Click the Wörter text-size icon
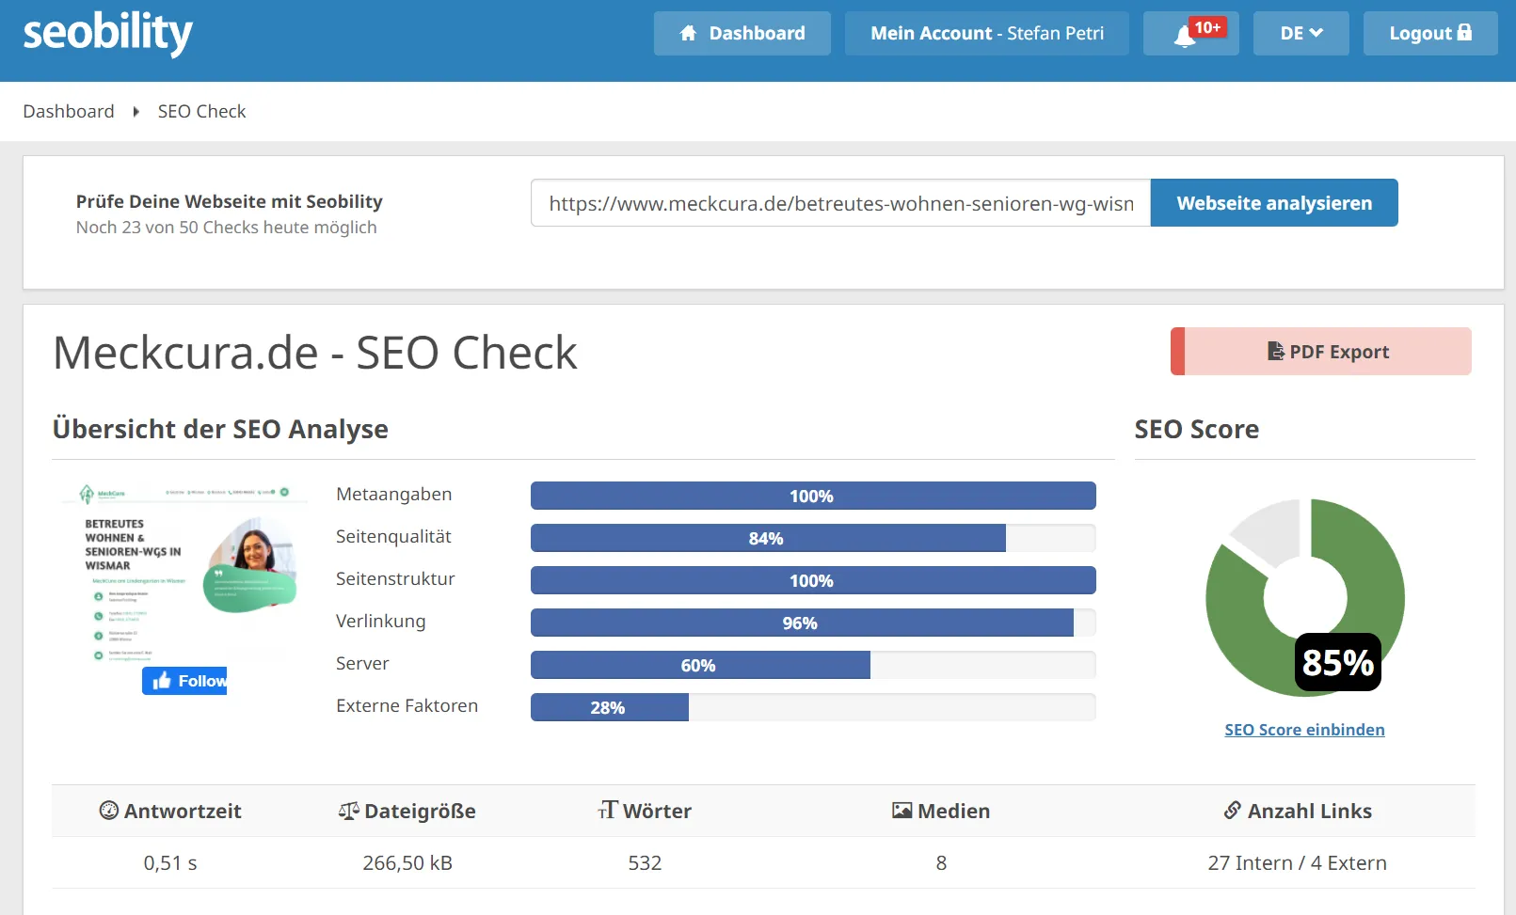Screen dimensions: 1516x915 [608, 810]
